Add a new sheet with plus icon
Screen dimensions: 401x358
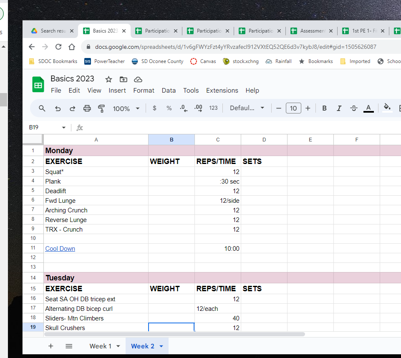click(50, 346)
